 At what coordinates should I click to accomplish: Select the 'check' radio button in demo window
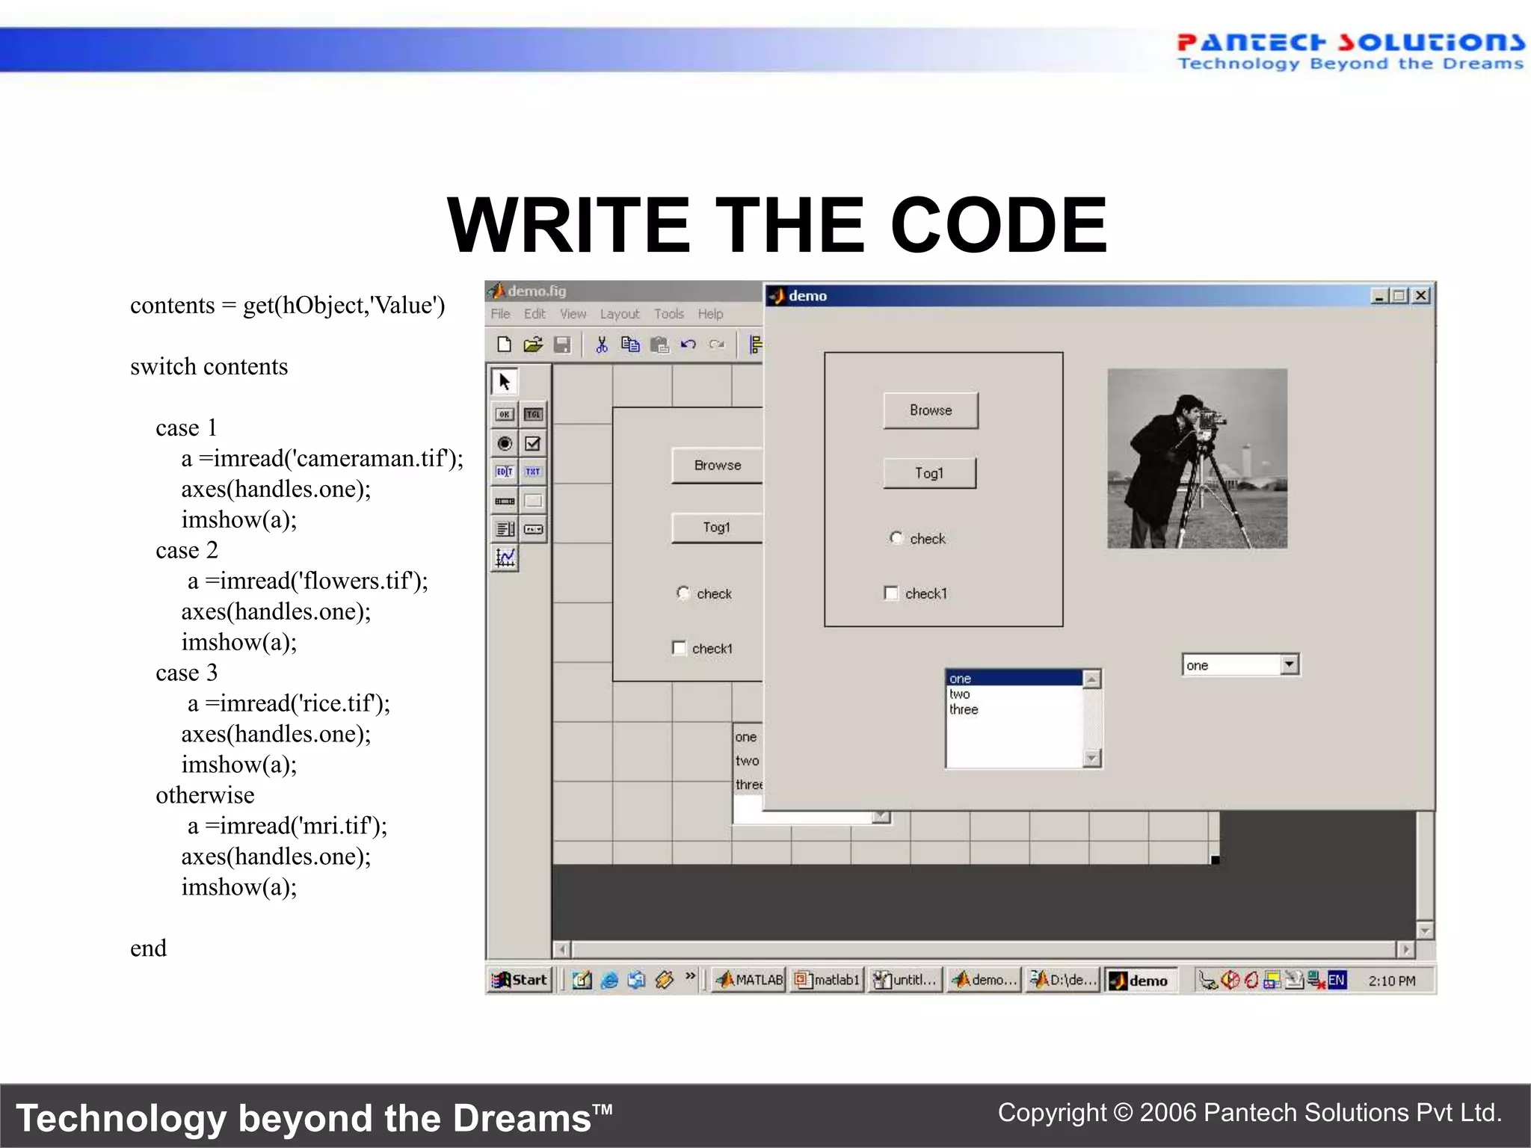(896, 538)
